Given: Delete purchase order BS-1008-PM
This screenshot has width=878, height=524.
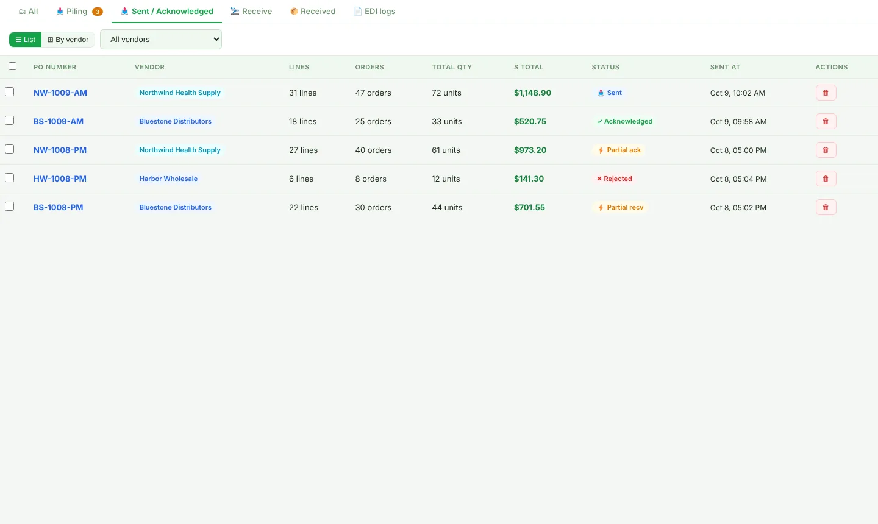Looking at the screenshot, I should click(826, 207).
